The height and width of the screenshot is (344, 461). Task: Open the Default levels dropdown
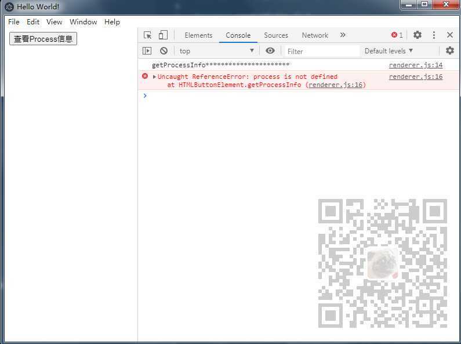[389, 51]
